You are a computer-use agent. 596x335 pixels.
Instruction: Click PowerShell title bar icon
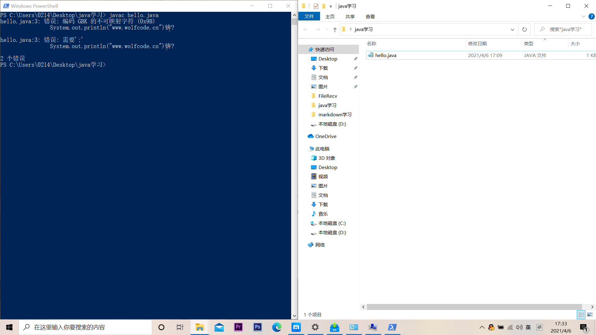pyautogui.click(x=6, y=6)
